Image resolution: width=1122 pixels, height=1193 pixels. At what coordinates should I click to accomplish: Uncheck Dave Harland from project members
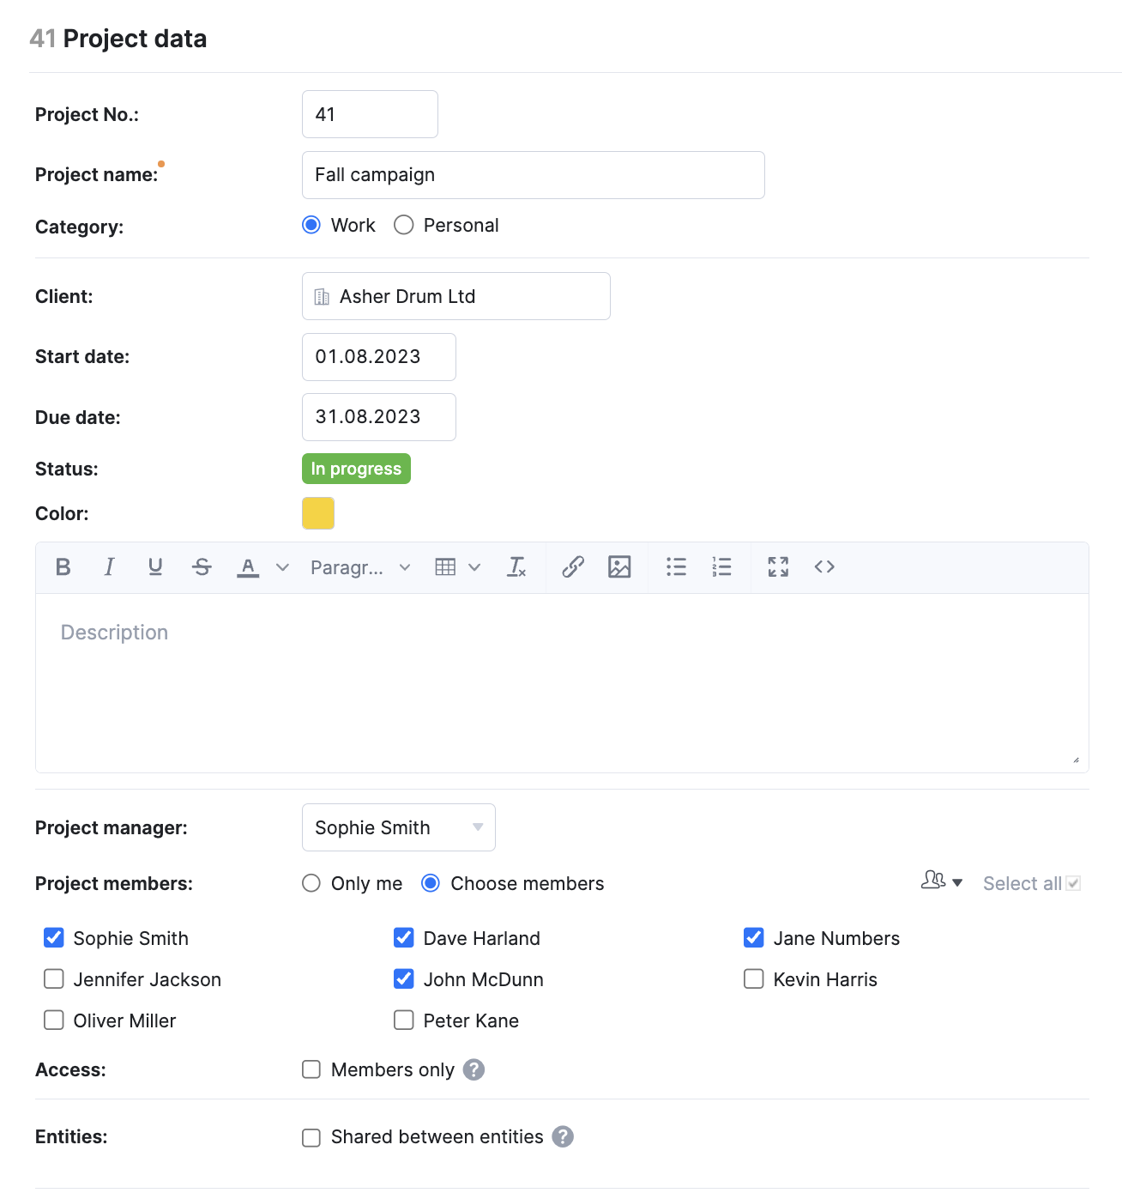coord(403,937)
